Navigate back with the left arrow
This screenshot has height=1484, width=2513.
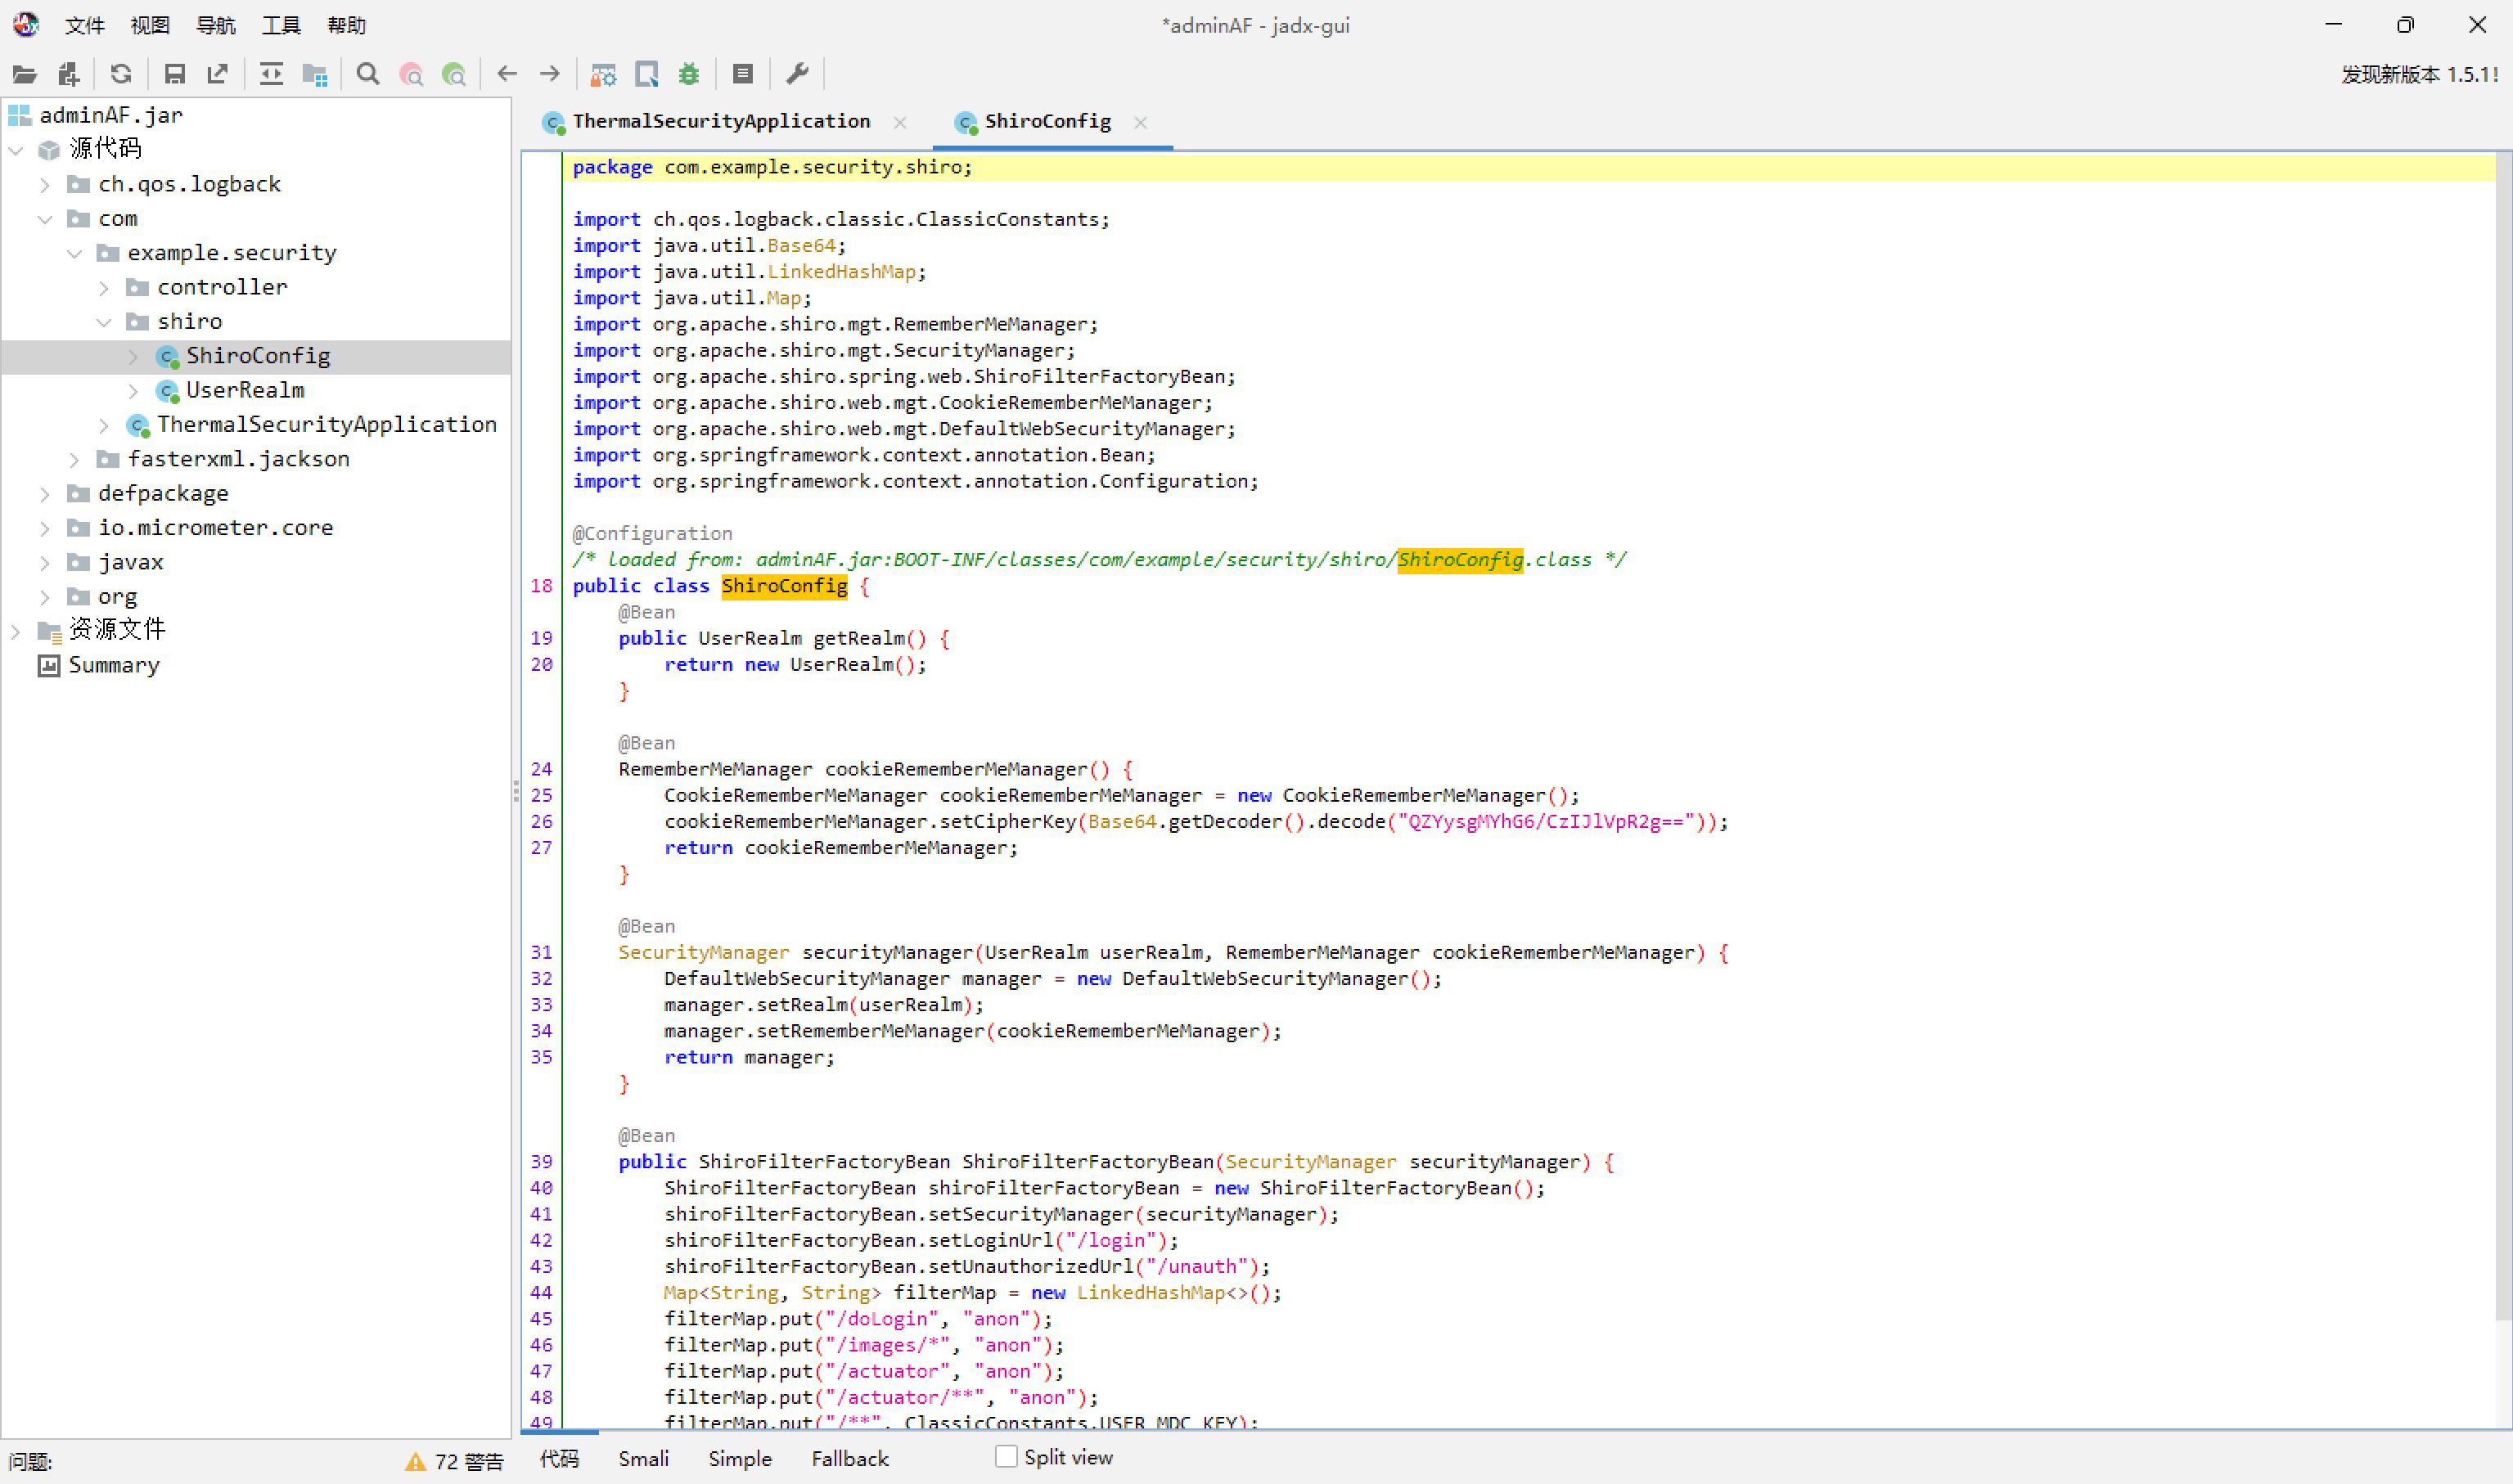point(507,74)
